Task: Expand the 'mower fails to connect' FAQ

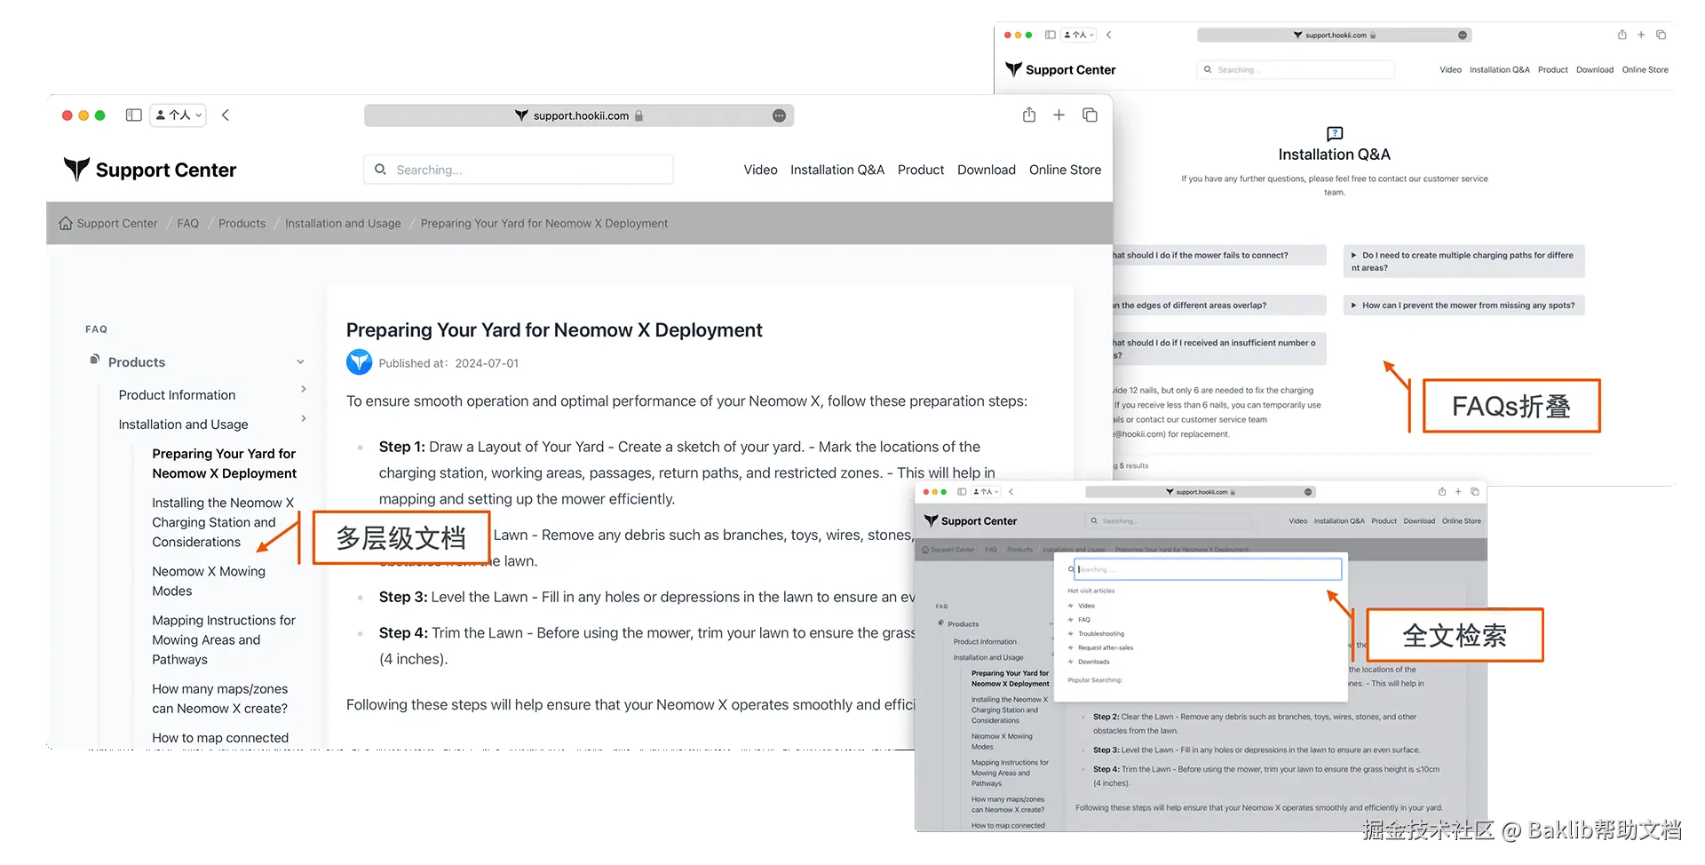Action: coord(1218,255)
